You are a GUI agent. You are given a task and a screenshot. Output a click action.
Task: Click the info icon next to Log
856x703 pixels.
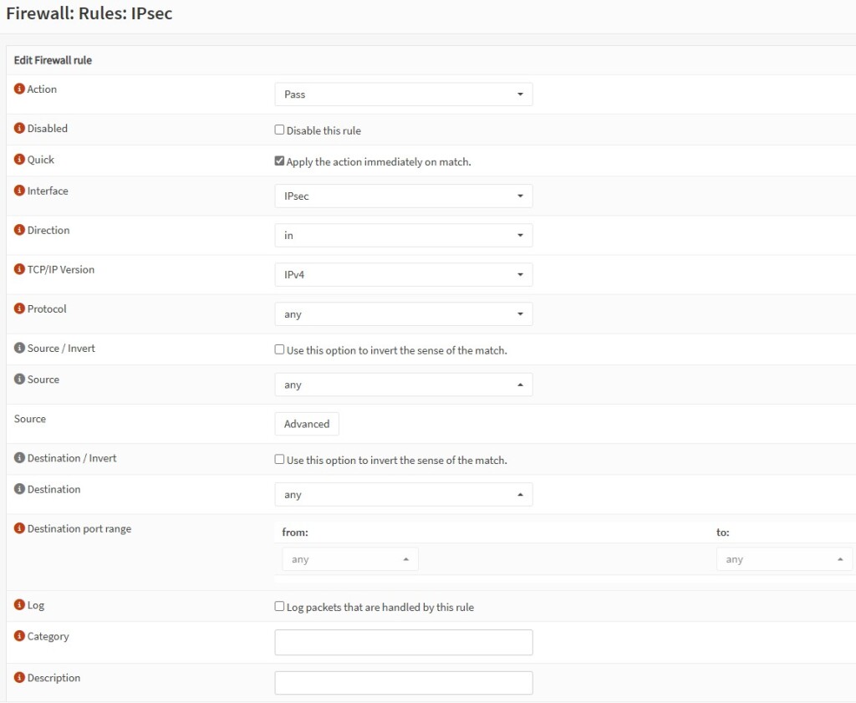click(19, 605)
